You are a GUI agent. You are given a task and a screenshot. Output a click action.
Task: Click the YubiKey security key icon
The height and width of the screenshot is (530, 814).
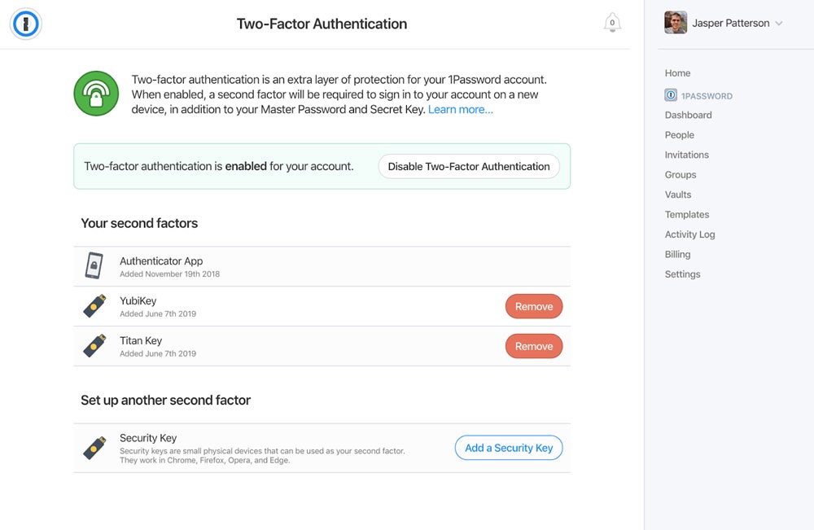(95, 306)
